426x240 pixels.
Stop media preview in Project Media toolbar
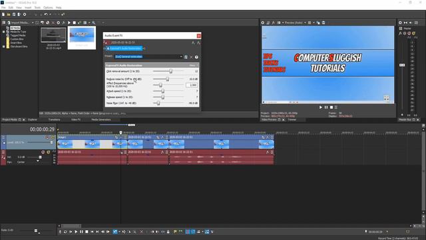pos(74,23)
